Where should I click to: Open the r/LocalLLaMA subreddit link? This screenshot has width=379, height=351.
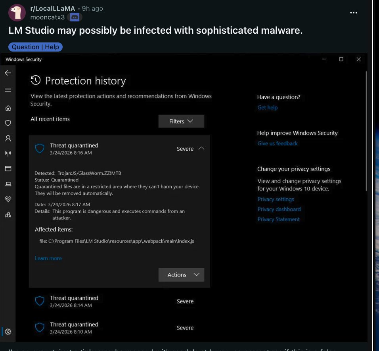click(x=53, y=8)
